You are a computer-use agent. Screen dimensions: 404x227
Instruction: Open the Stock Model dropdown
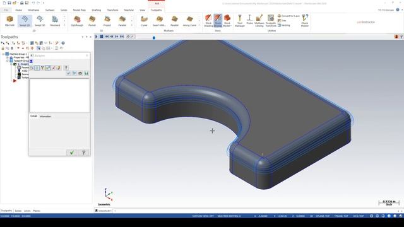coord(227,21)
